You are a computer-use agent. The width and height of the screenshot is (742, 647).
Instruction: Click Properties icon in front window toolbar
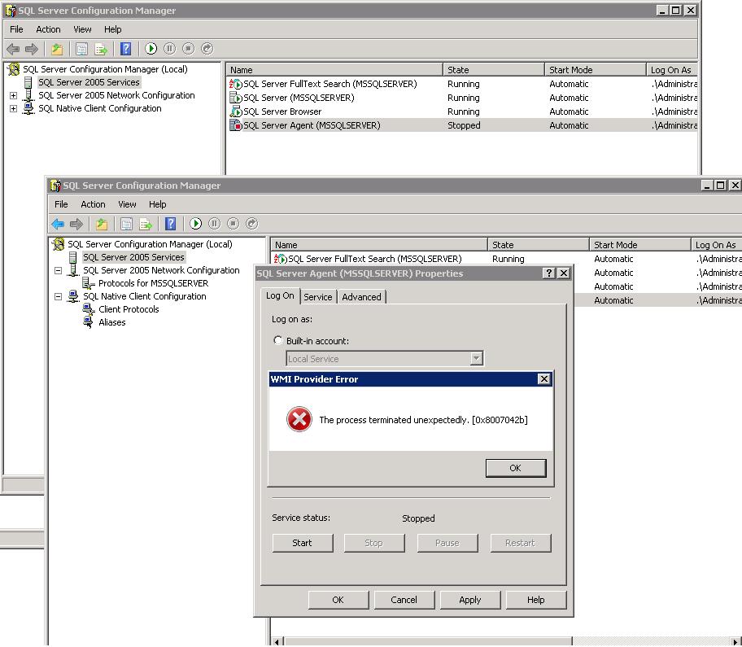(x=126, y=224)
